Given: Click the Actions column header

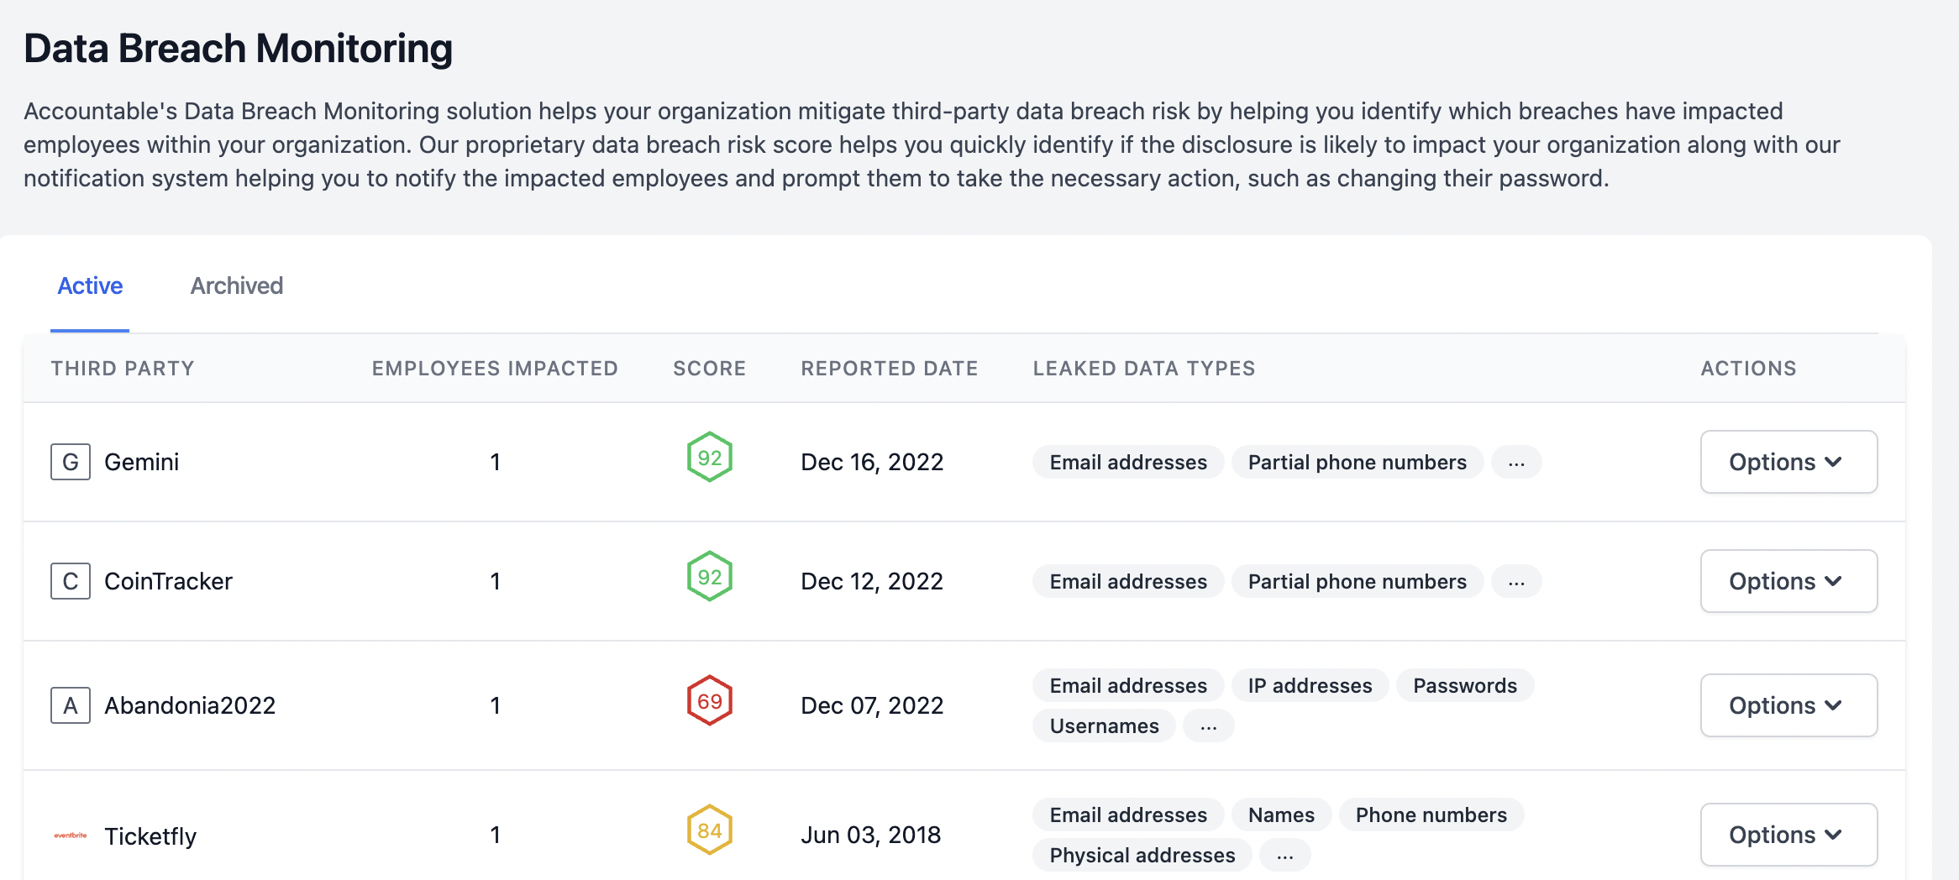Looking at the screenshot, I should (x=1749, y=369).
